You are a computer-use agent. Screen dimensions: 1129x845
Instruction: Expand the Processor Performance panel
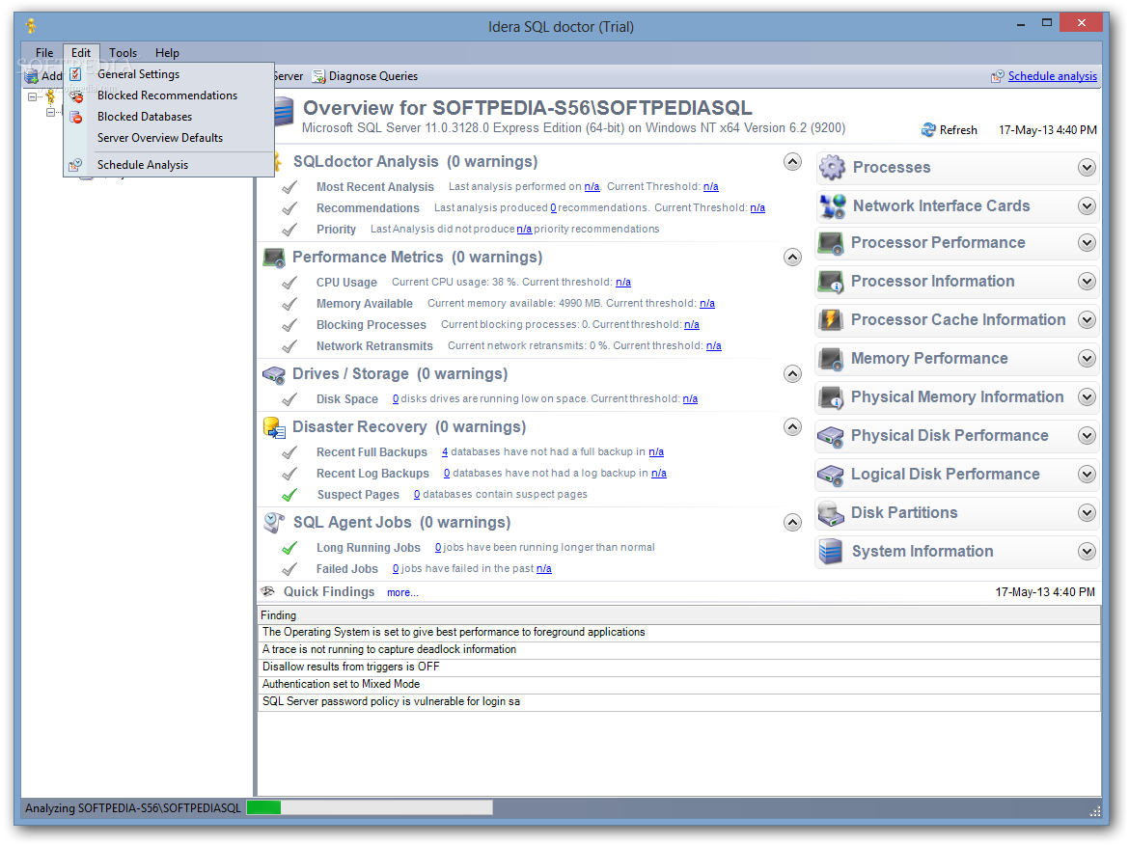coord(1087,243)
